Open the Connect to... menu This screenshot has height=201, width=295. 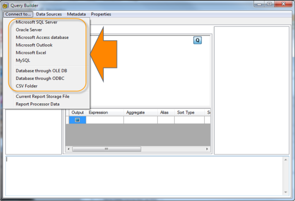(x=18, y=14)
